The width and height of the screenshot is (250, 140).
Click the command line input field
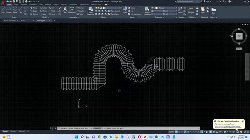[x=129, y=128]
